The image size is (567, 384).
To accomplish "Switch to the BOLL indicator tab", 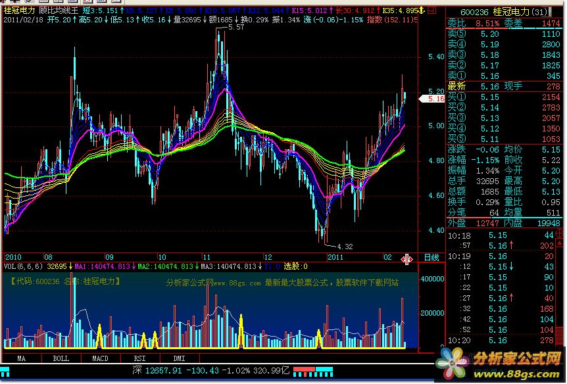I will (61, 358).
